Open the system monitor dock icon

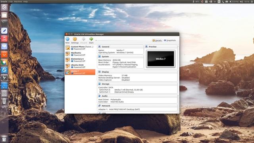pyautogui.click(x=4, y=86)
